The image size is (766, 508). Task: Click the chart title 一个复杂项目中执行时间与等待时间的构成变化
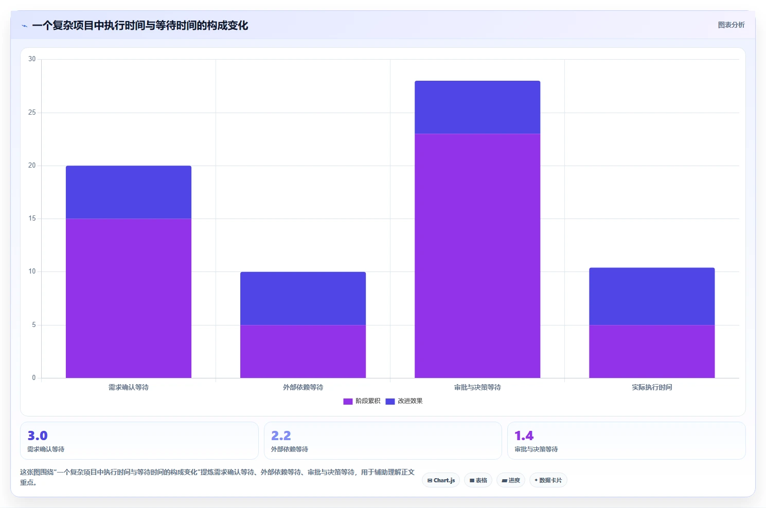[x=140, y=26]
